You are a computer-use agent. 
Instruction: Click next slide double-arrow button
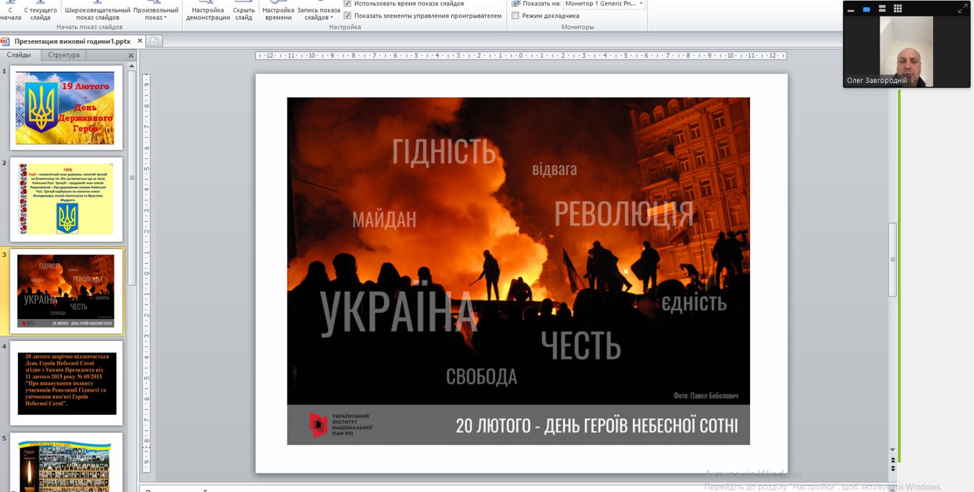[x=893, y=468]
